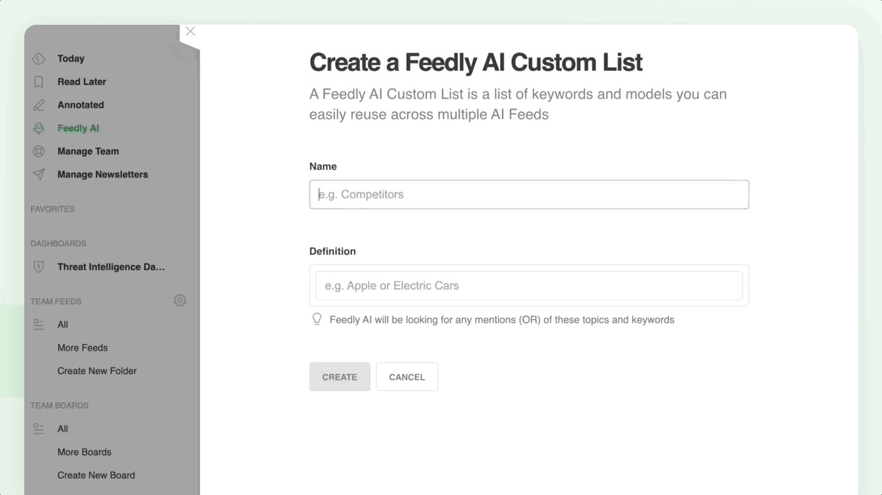Viewport: 882px width, 495px height.
Task: Click the Today icon in sidebar
Action: point(39,58)
